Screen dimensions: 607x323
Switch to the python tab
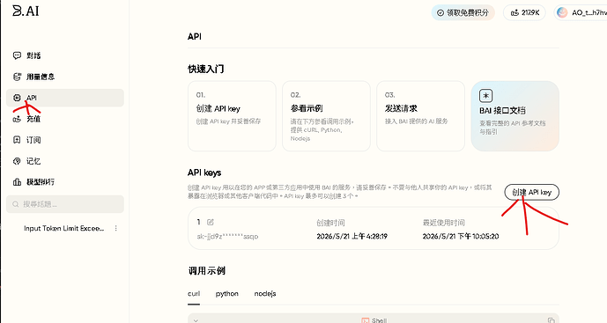coord(226,294)
